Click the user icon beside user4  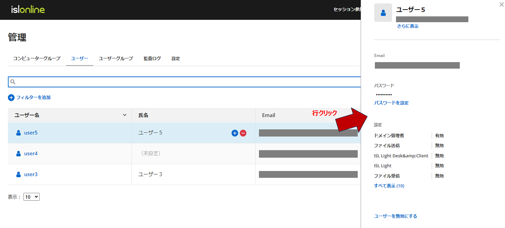pyautogui.click(x=19, y=154)
